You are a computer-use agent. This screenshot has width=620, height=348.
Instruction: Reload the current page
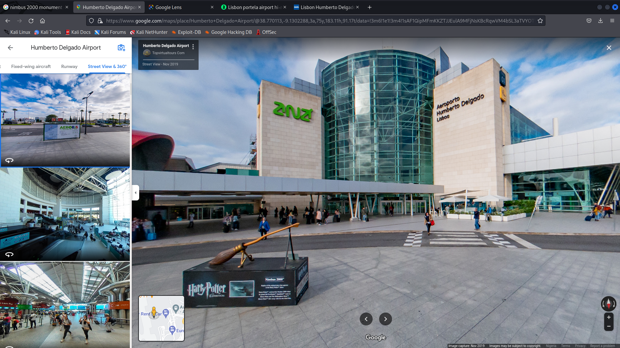point(31,21)
